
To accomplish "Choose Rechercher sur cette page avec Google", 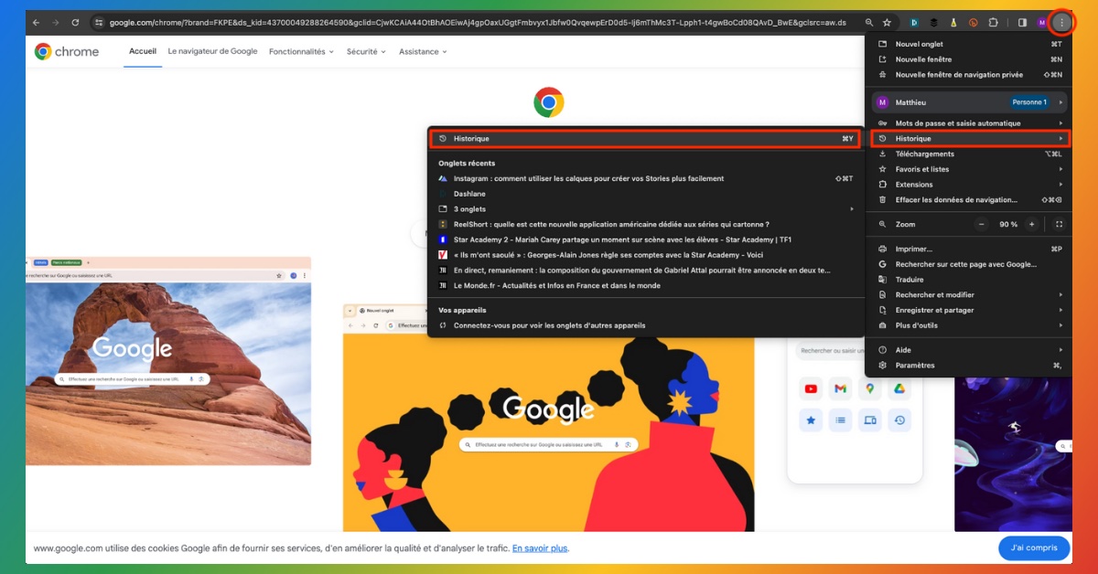I will click(x=968, y=264).
